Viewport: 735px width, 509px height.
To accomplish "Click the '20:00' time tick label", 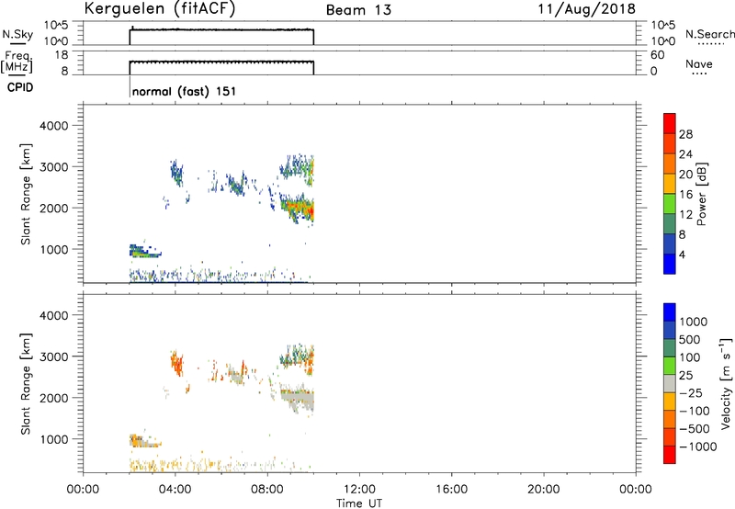I will pos(543,490).
